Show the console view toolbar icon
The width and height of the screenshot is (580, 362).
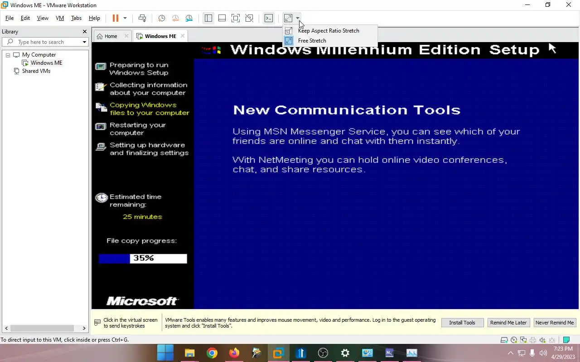pyautogui.click(x=269, y=18)
